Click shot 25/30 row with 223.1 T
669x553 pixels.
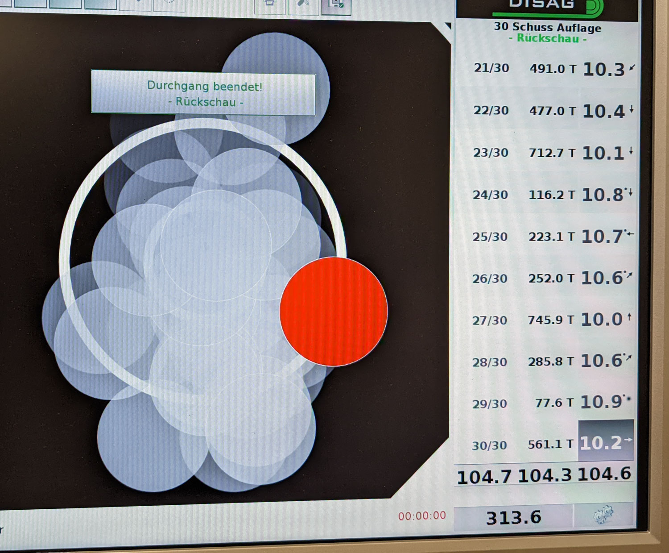pyautogui.click(x=552, y=236)
